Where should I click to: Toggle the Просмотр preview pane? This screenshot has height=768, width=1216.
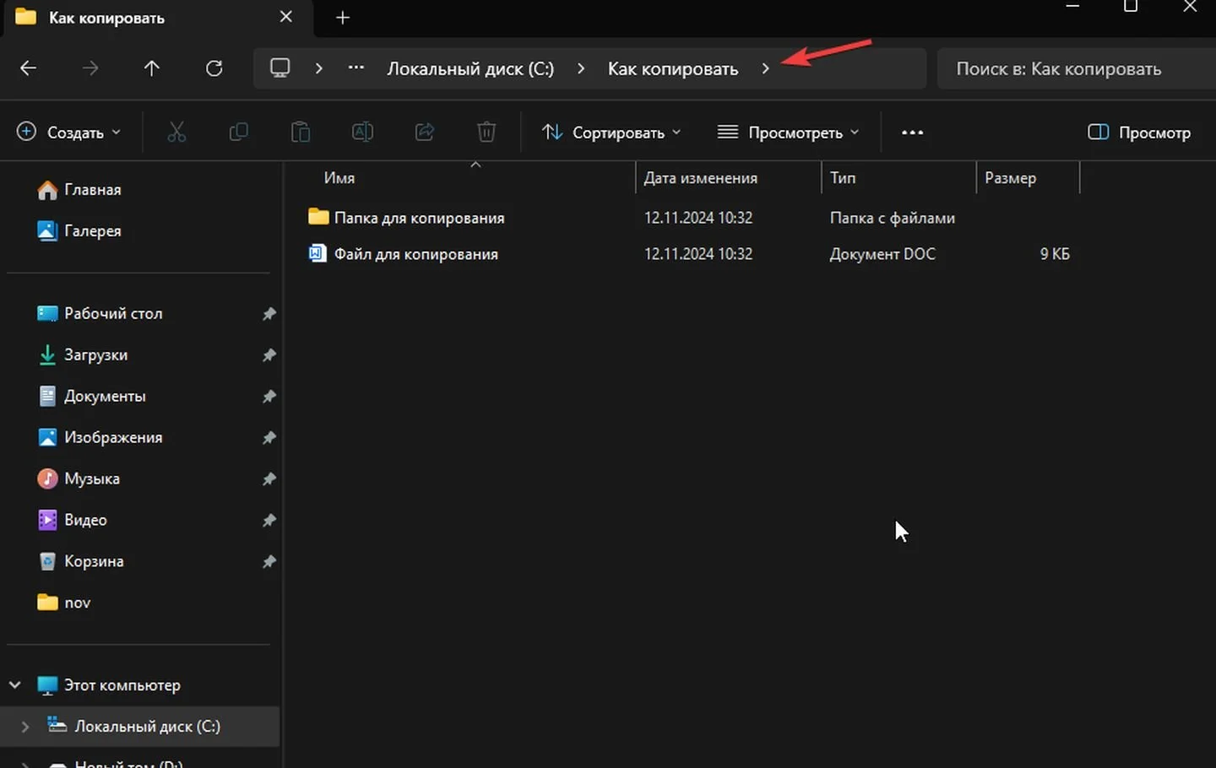point(1139,133)
